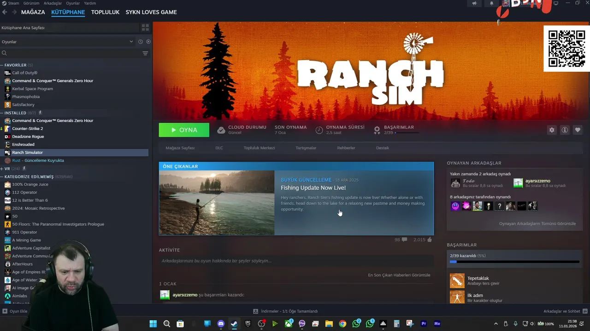Open the friends list icon at bottom right
The height and width of the screenshot is (331, 590).
point(585,311)
